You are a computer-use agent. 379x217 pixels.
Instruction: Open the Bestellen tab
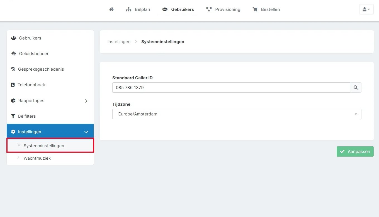(x=266, y=9)
